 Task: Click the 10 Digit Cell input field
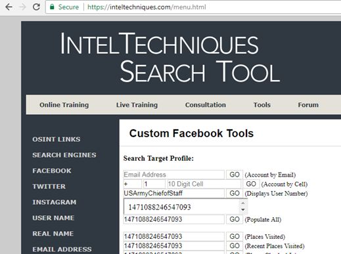pos(204,184)
